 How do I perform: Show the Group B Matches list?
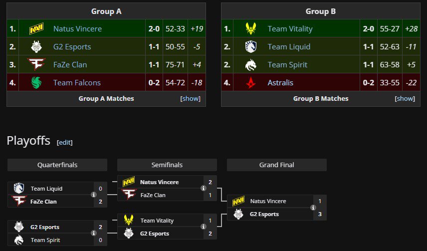click(405, 99)
